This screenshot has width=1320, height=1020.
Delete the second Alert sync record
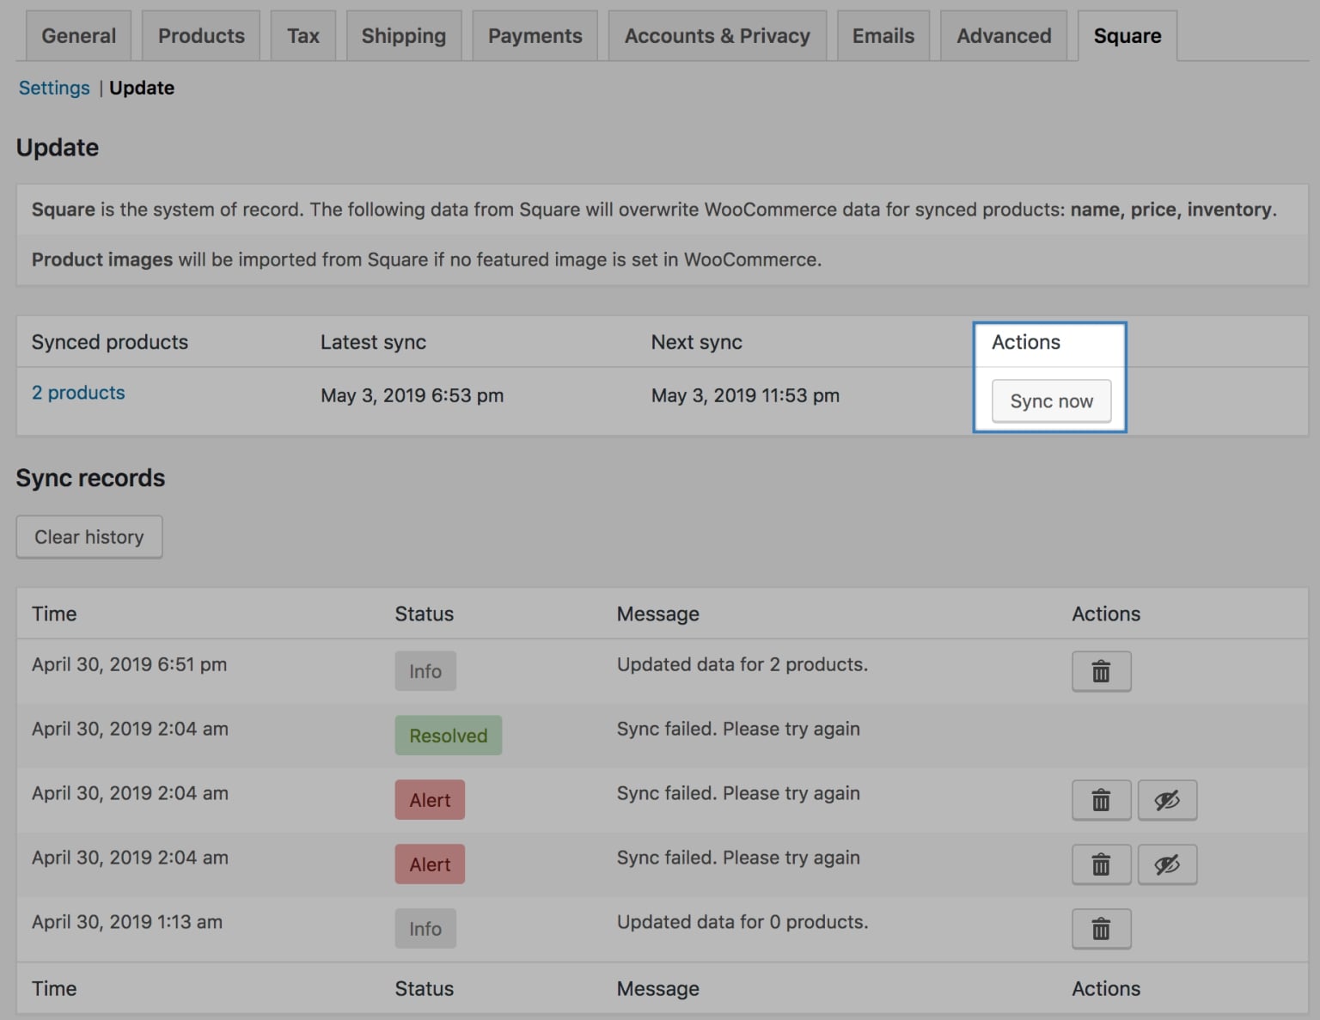pyautogui.click(x=1101, y=864)
